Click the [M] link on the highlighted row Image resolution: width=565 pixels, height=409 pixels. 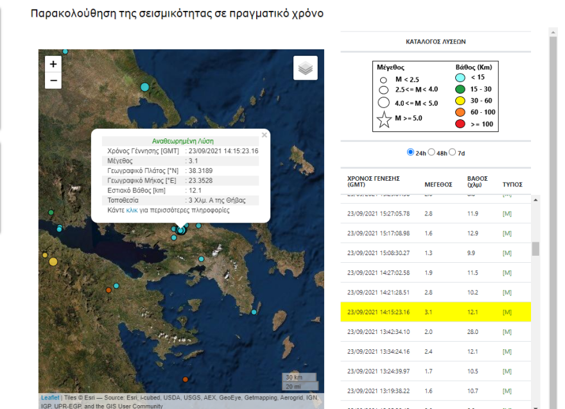click(x=506, y=312)
